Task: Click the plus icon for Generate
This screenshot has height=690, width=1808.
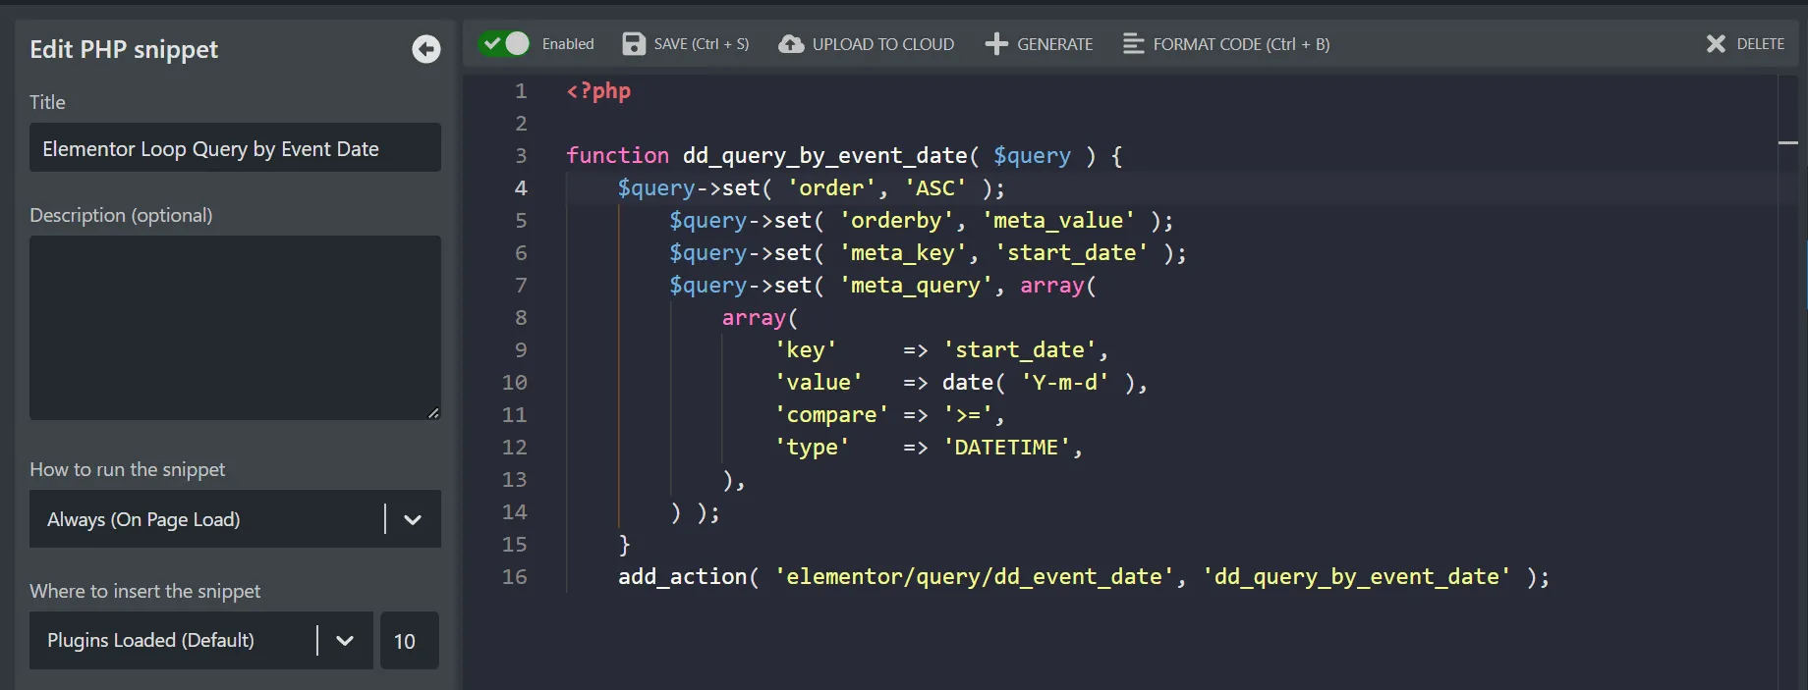Action: tap(996, 44)
